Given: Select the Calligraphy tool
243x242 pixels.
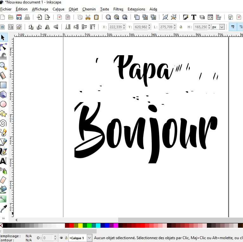Looking at the screenshot, I should (3, 151).
